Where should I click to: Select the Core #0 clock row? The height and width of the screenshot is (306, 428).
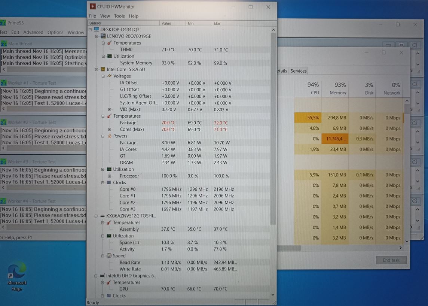[x=179, y=190]
